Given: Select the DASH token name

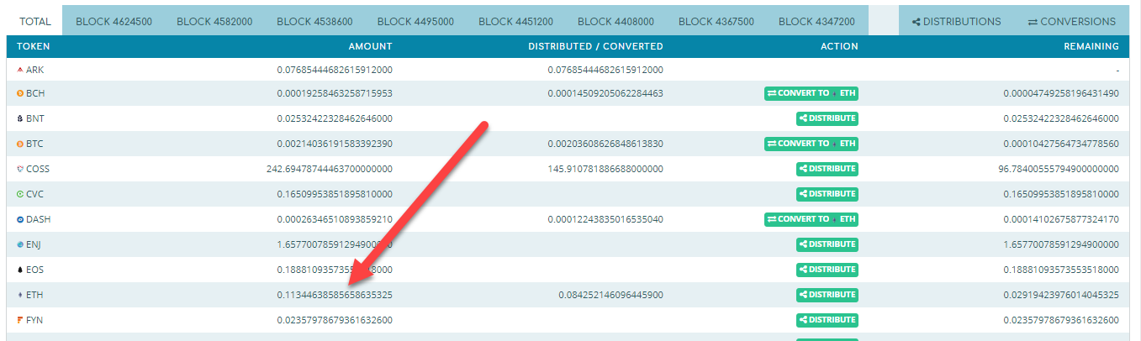Looking at the screenshot, I should pos(37,220).
